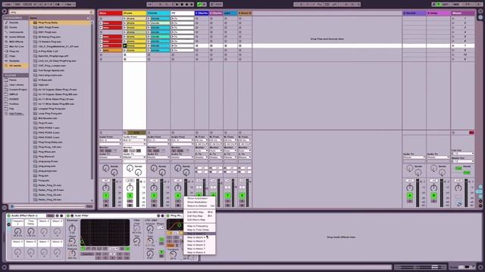
Task: Adjust the Frequency macro knob in rack
Action: pos(17,231)
